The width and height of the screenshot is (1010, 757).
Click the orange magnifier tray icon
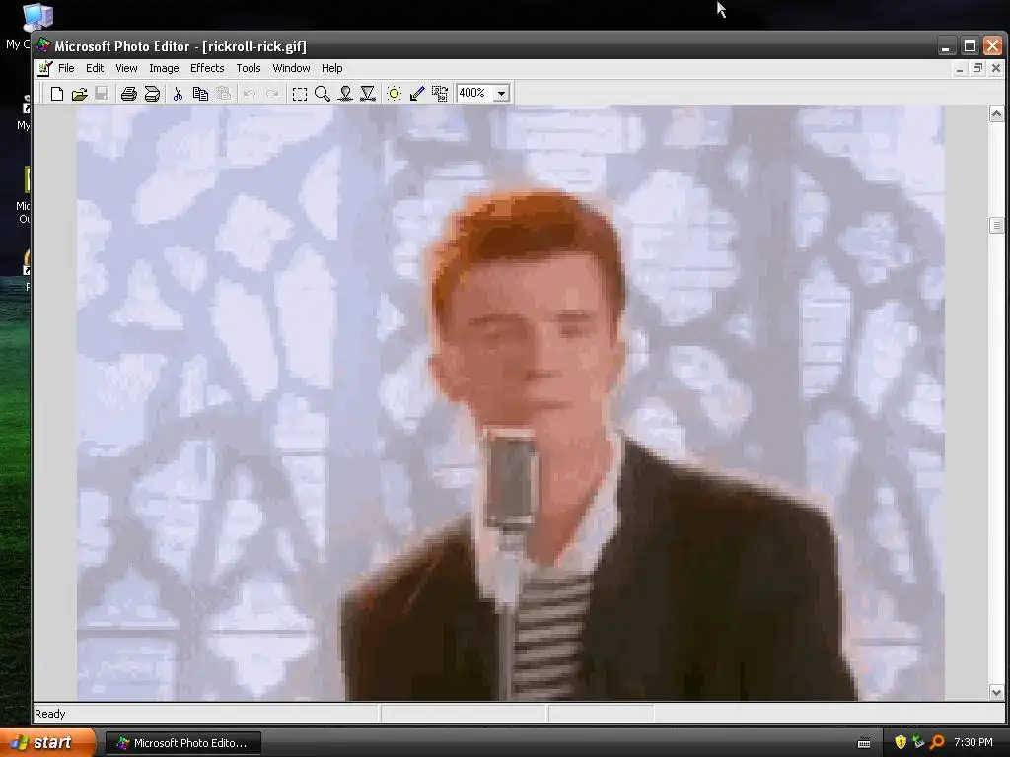click(x=937, y=742)
